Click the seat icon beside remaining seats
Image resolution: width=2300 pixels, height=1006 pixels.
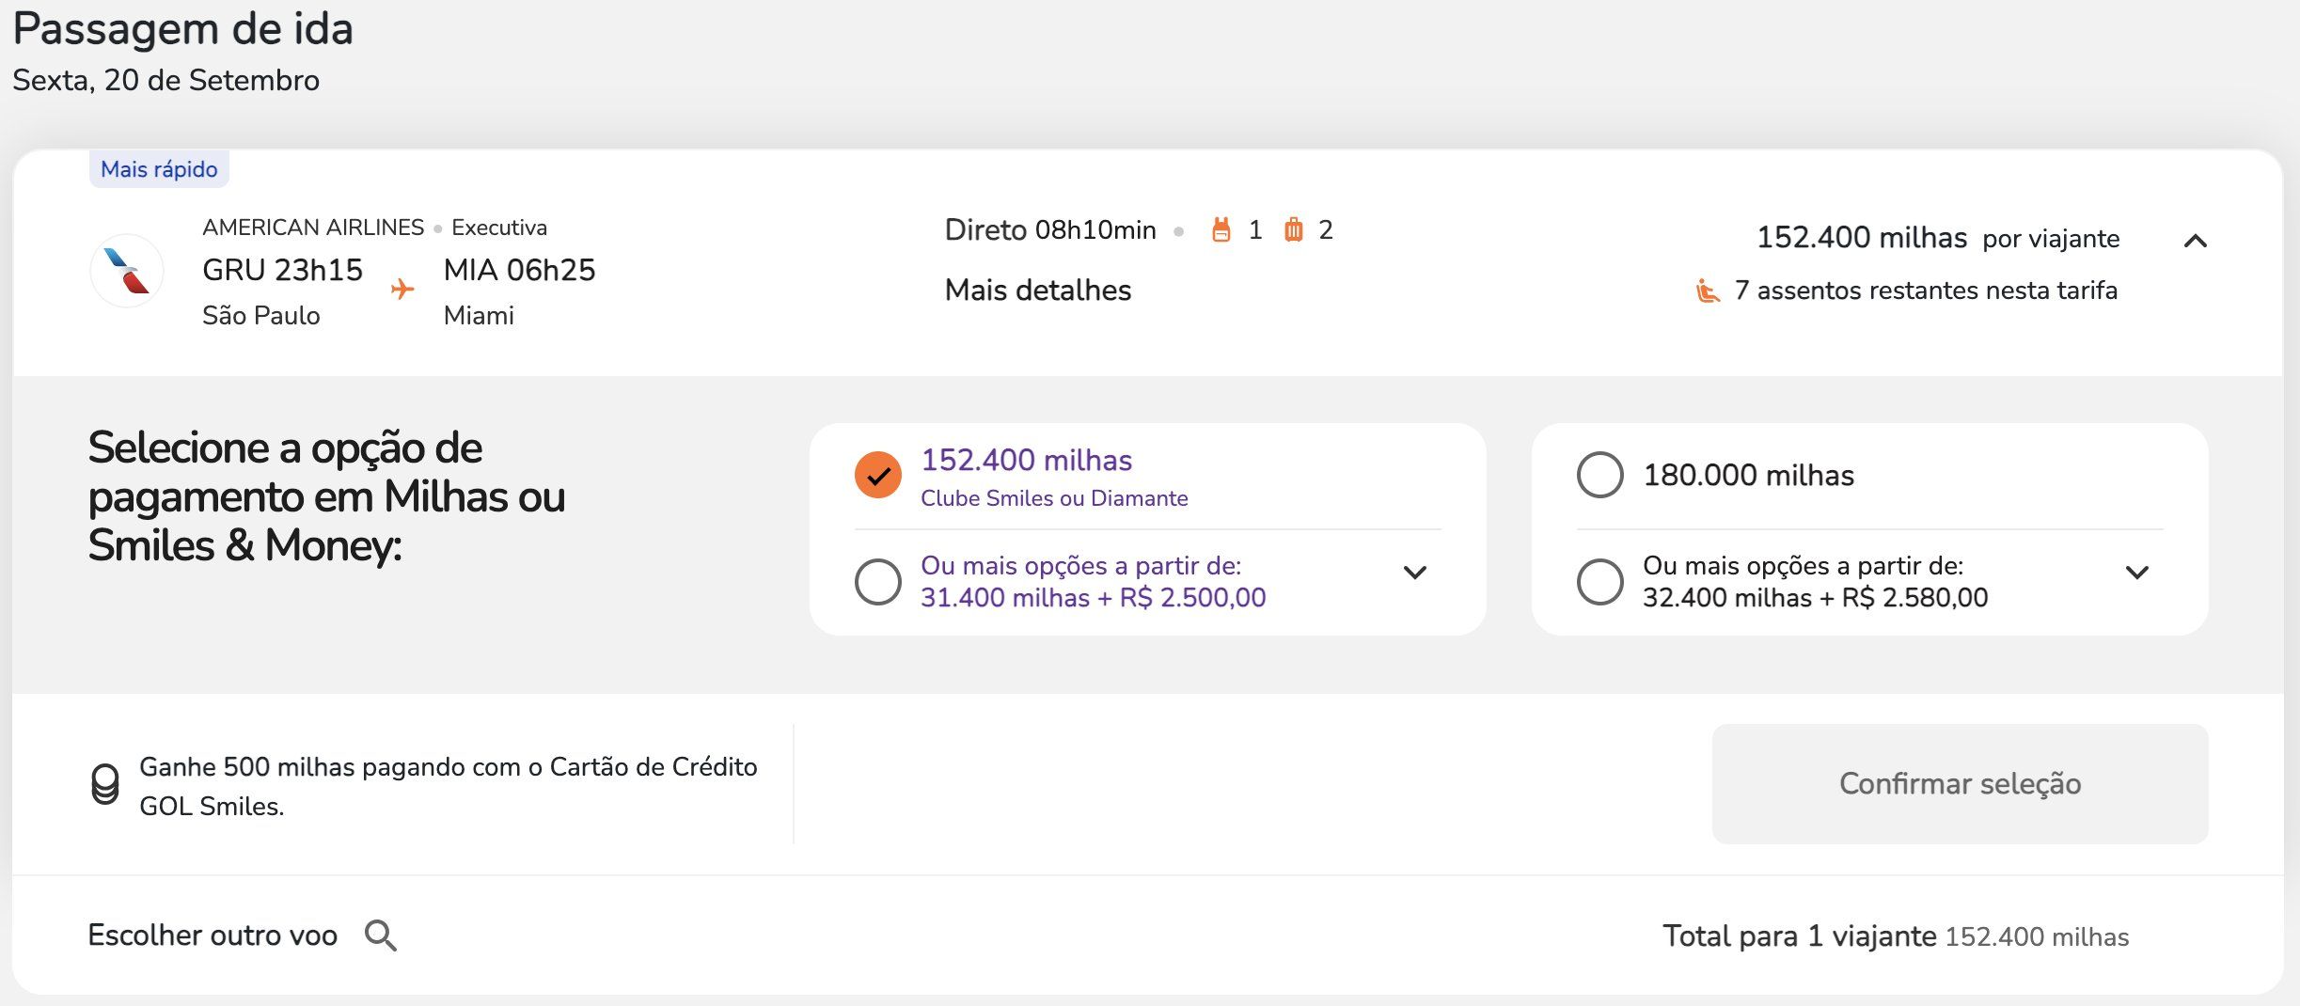point(1708,291)
